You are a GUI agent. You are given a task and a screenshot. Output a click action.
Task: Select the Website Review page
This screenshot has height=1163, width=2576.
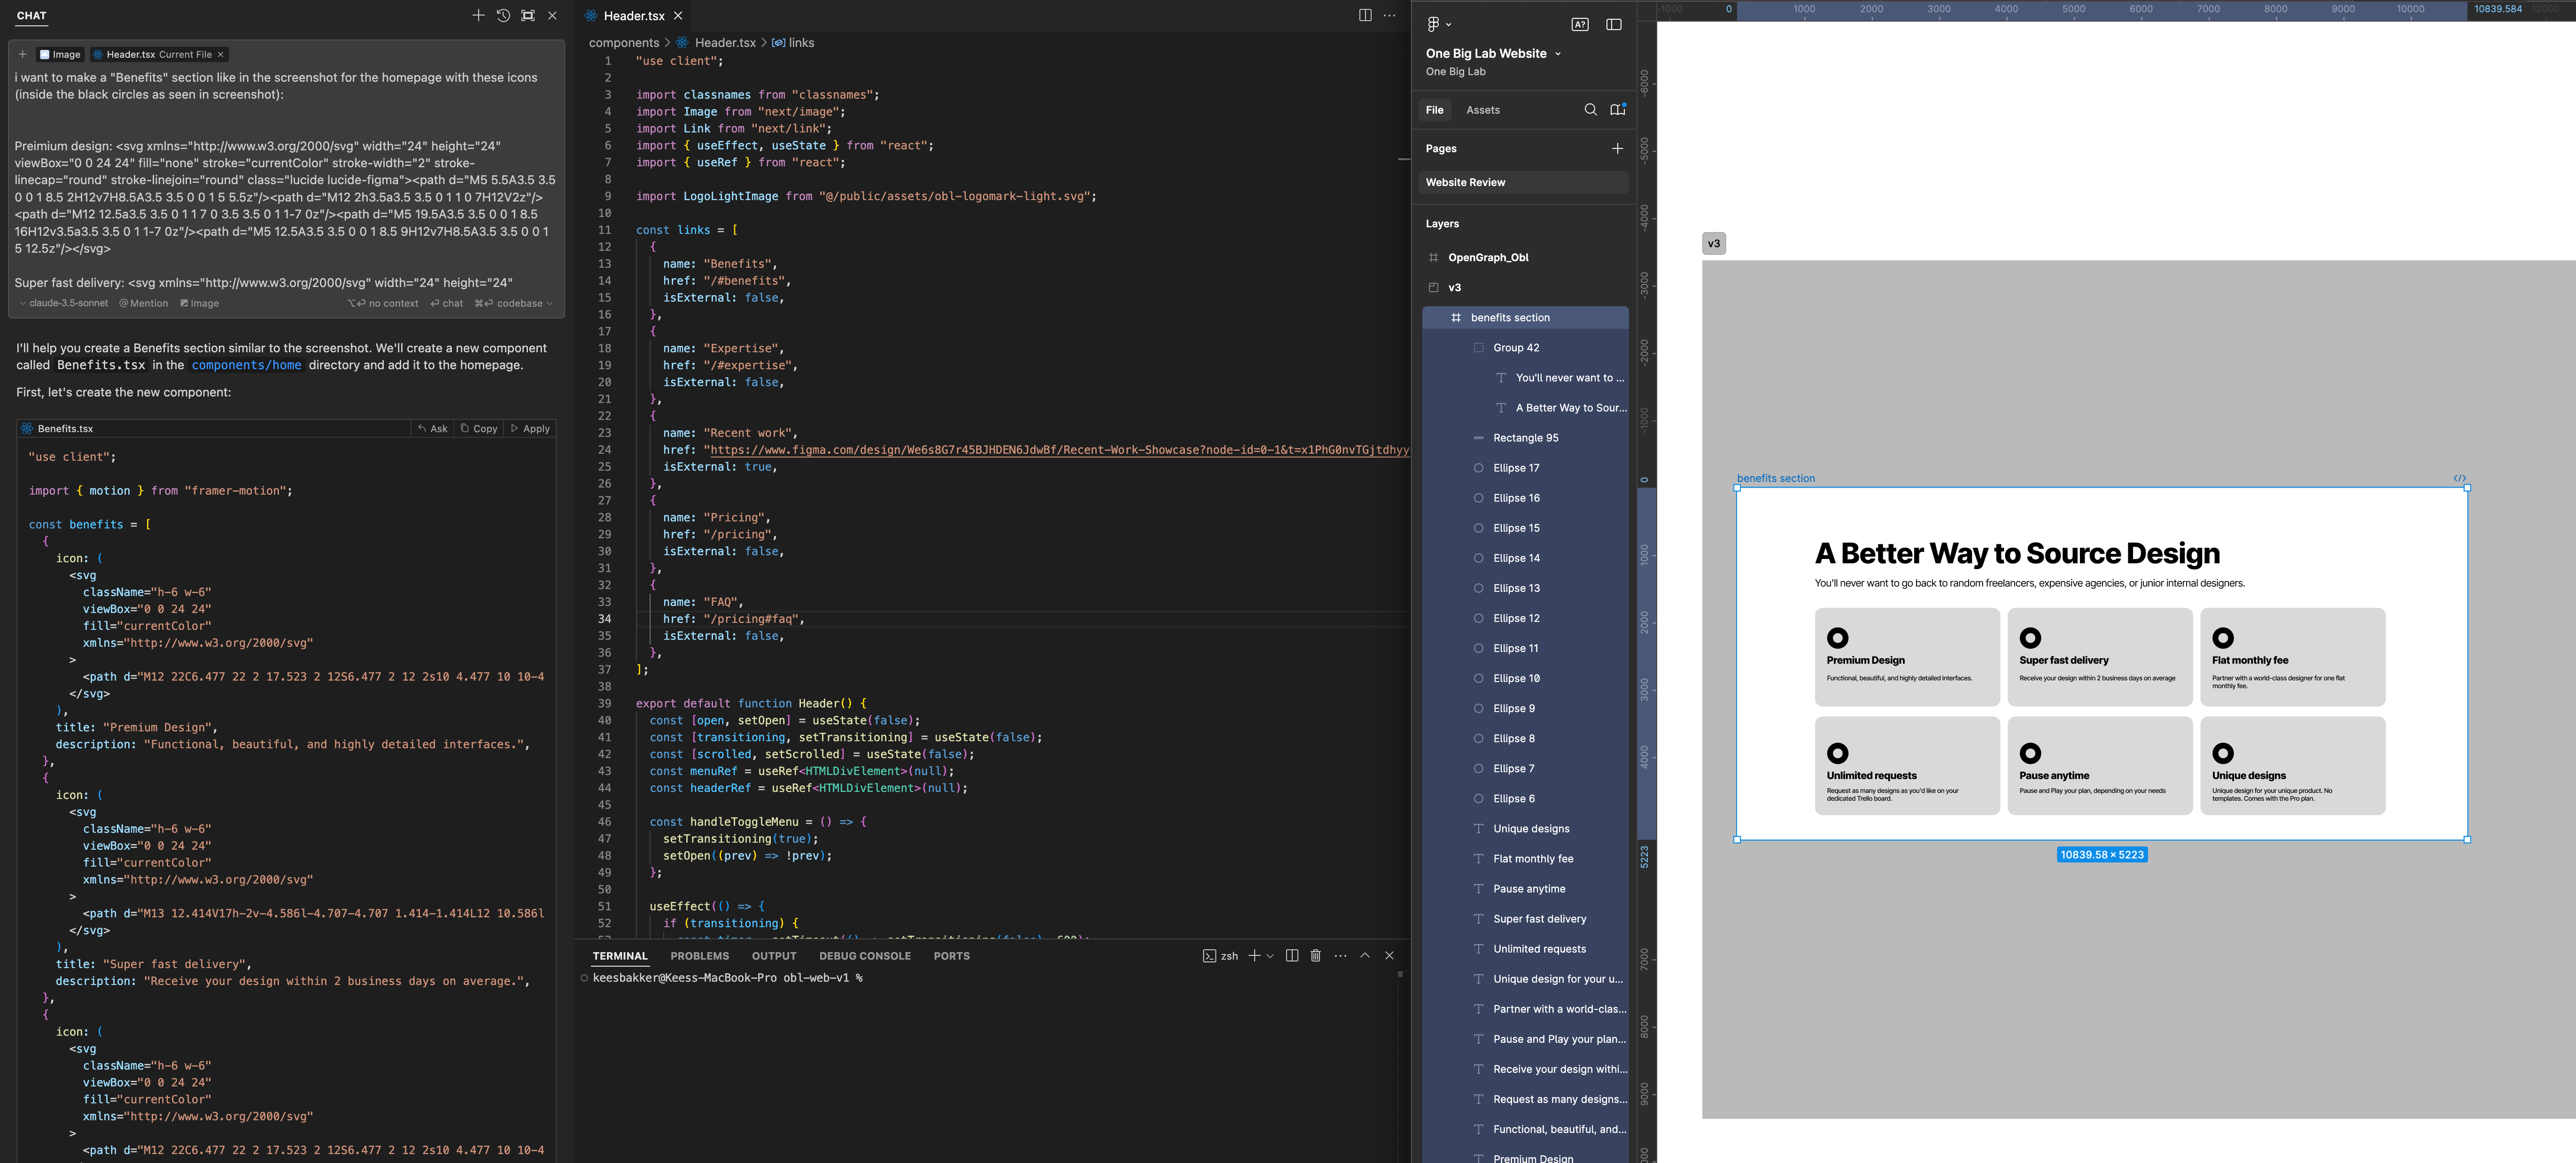click(x=1524, y=182)
